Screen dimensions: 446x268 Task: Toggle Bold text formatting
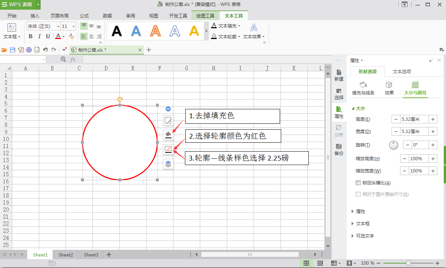(x=31, y=36)
